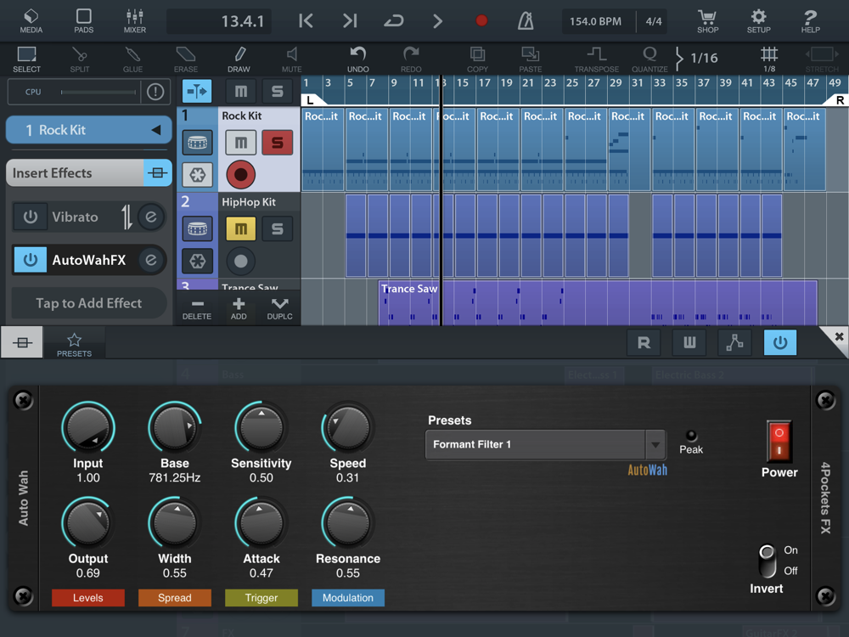The image size is (849, 637).
Task: Open the Rock Kit drum instrument
Action: [x=198, y=143]
